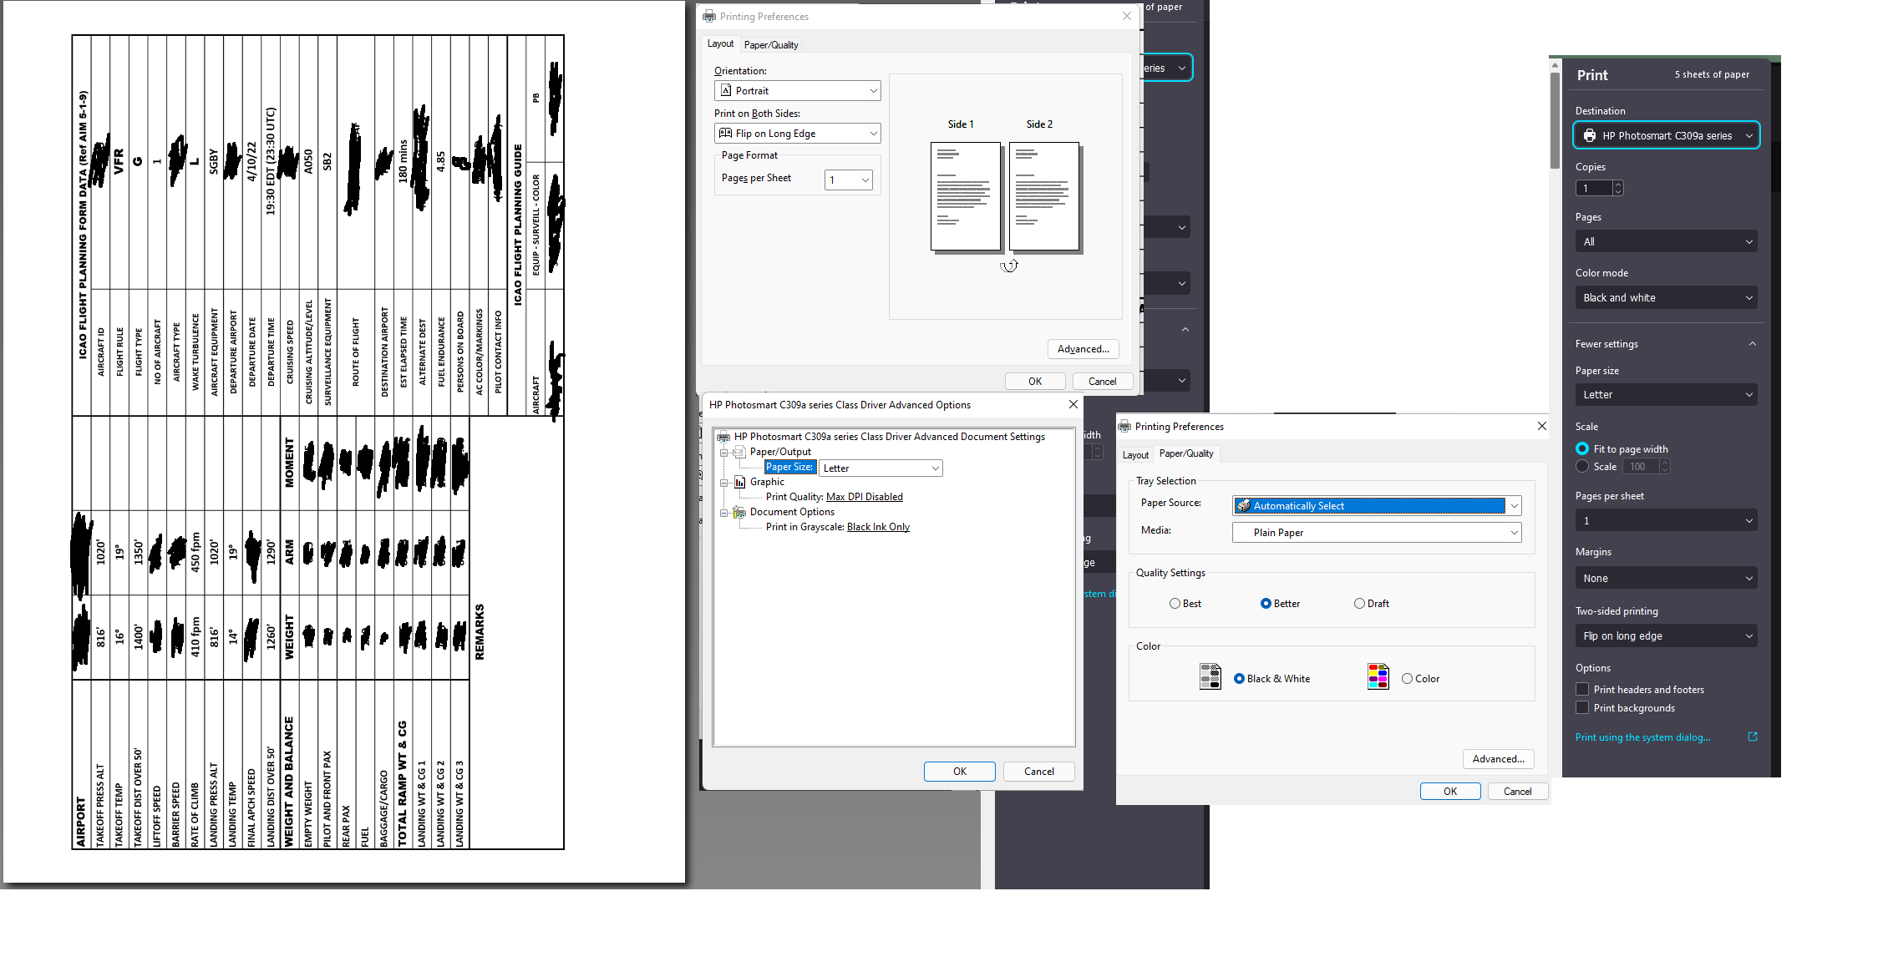Viewport: 1888px width, 962px height.
Task: Open the Margins dropdown set to None
Action: (x=1666, y=577)
